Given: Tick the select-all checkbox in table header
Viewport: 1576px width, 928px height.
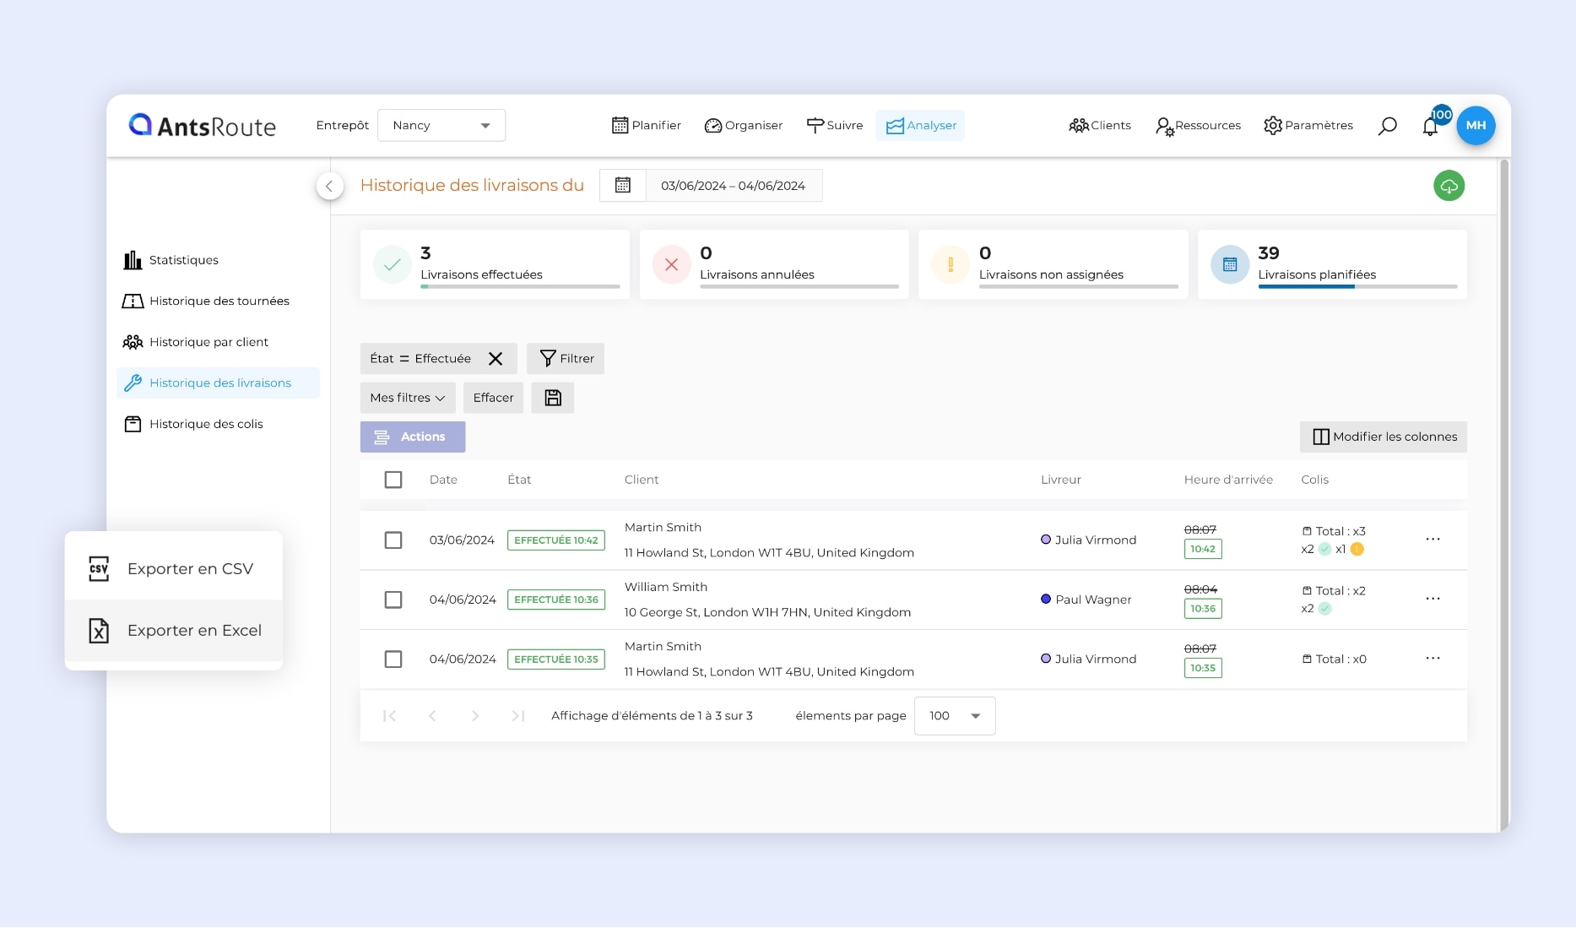Looking at the screenshot, I should coord(393,480).
